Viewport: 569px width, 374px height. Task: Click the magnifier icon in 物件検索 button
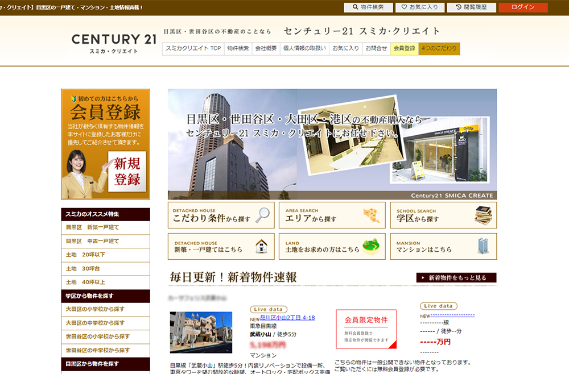coord(355,7)
